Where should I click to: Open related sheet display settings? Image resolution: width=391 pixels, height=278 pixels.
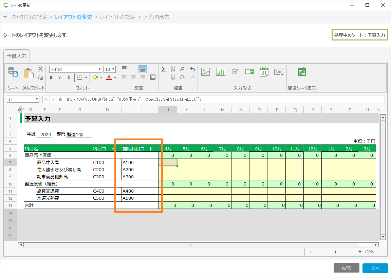click(302, 72)
